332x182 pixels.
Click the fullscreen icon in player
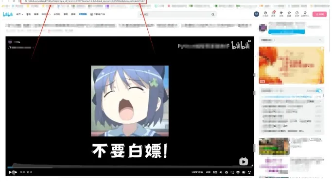coord(249,172)
